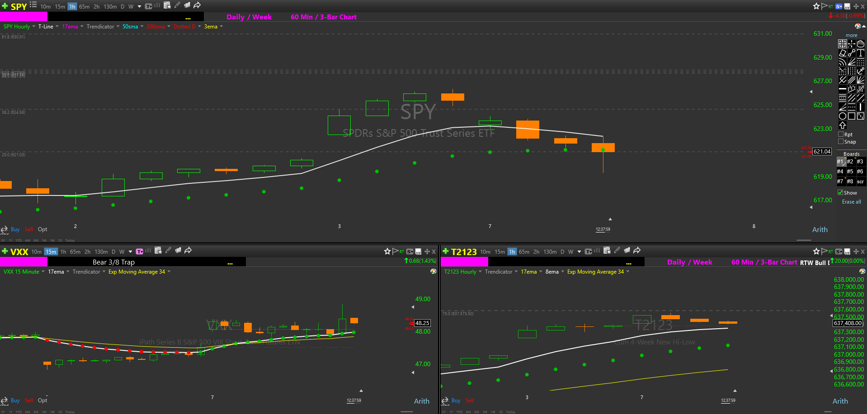The height and width of the screenshot is (414, 867).
Task: Open the 60 Min / 3-Bar Chart tab on SPY
Action: pyautogui.click(x=324, y=17)
